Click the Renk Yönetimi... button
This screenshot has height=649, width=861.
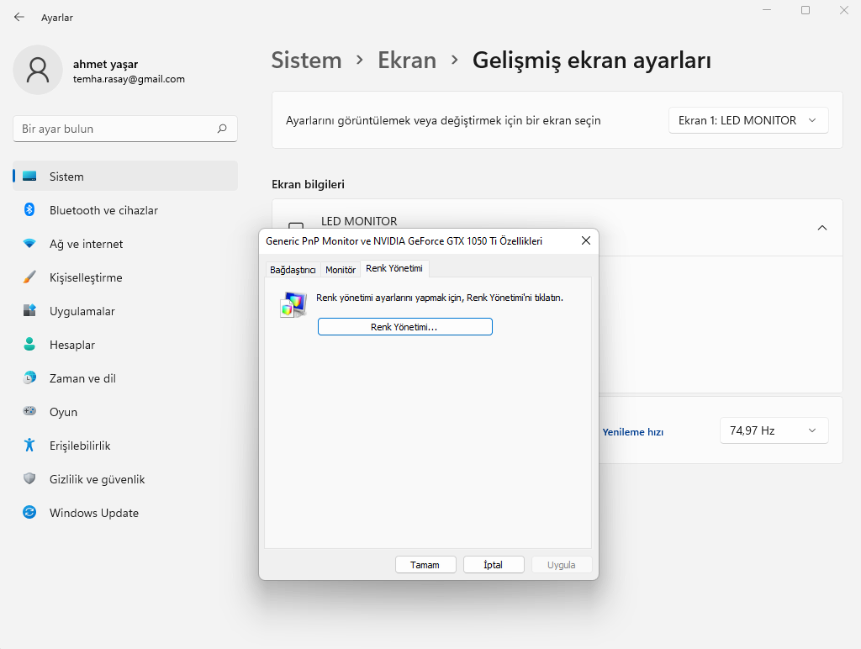[404, 327]
